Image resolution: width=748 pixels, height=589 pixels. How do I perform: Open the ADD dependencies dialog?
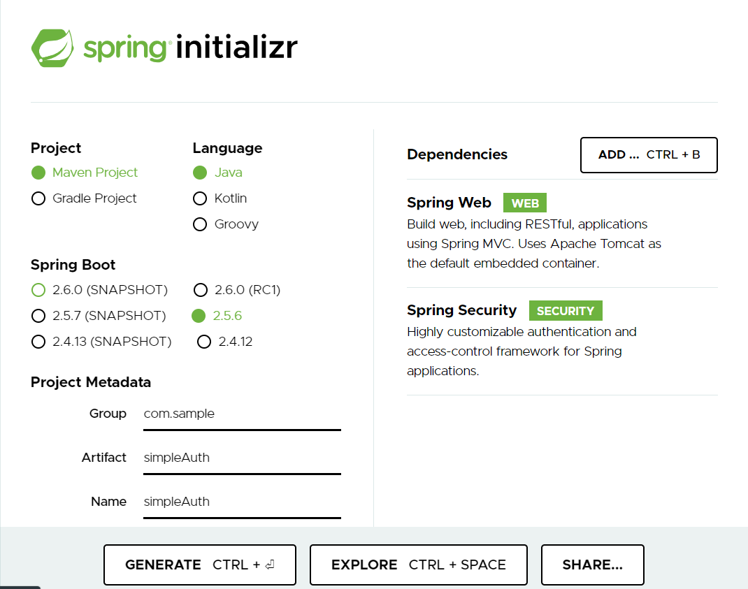648,154
